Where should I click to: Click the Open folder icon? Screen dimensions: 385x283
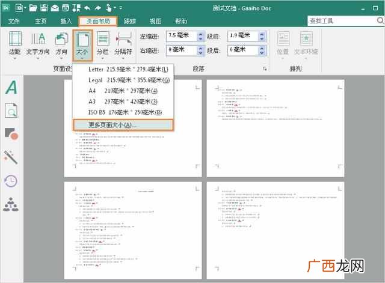click(x=33, y=8)
